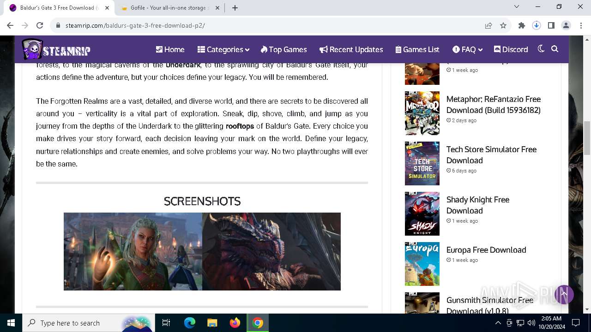Click the taskbar search box

click(89, 323)
